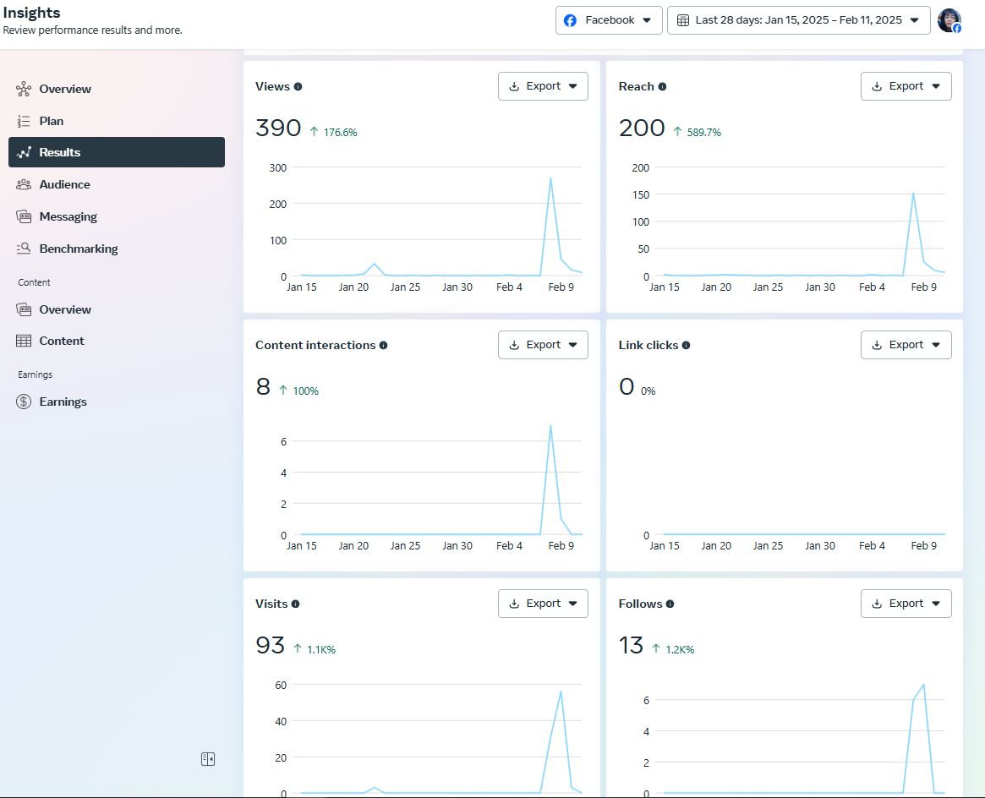Click the Benchmarking icon
The width and height of the screenshot is (985, 798).
24,249
